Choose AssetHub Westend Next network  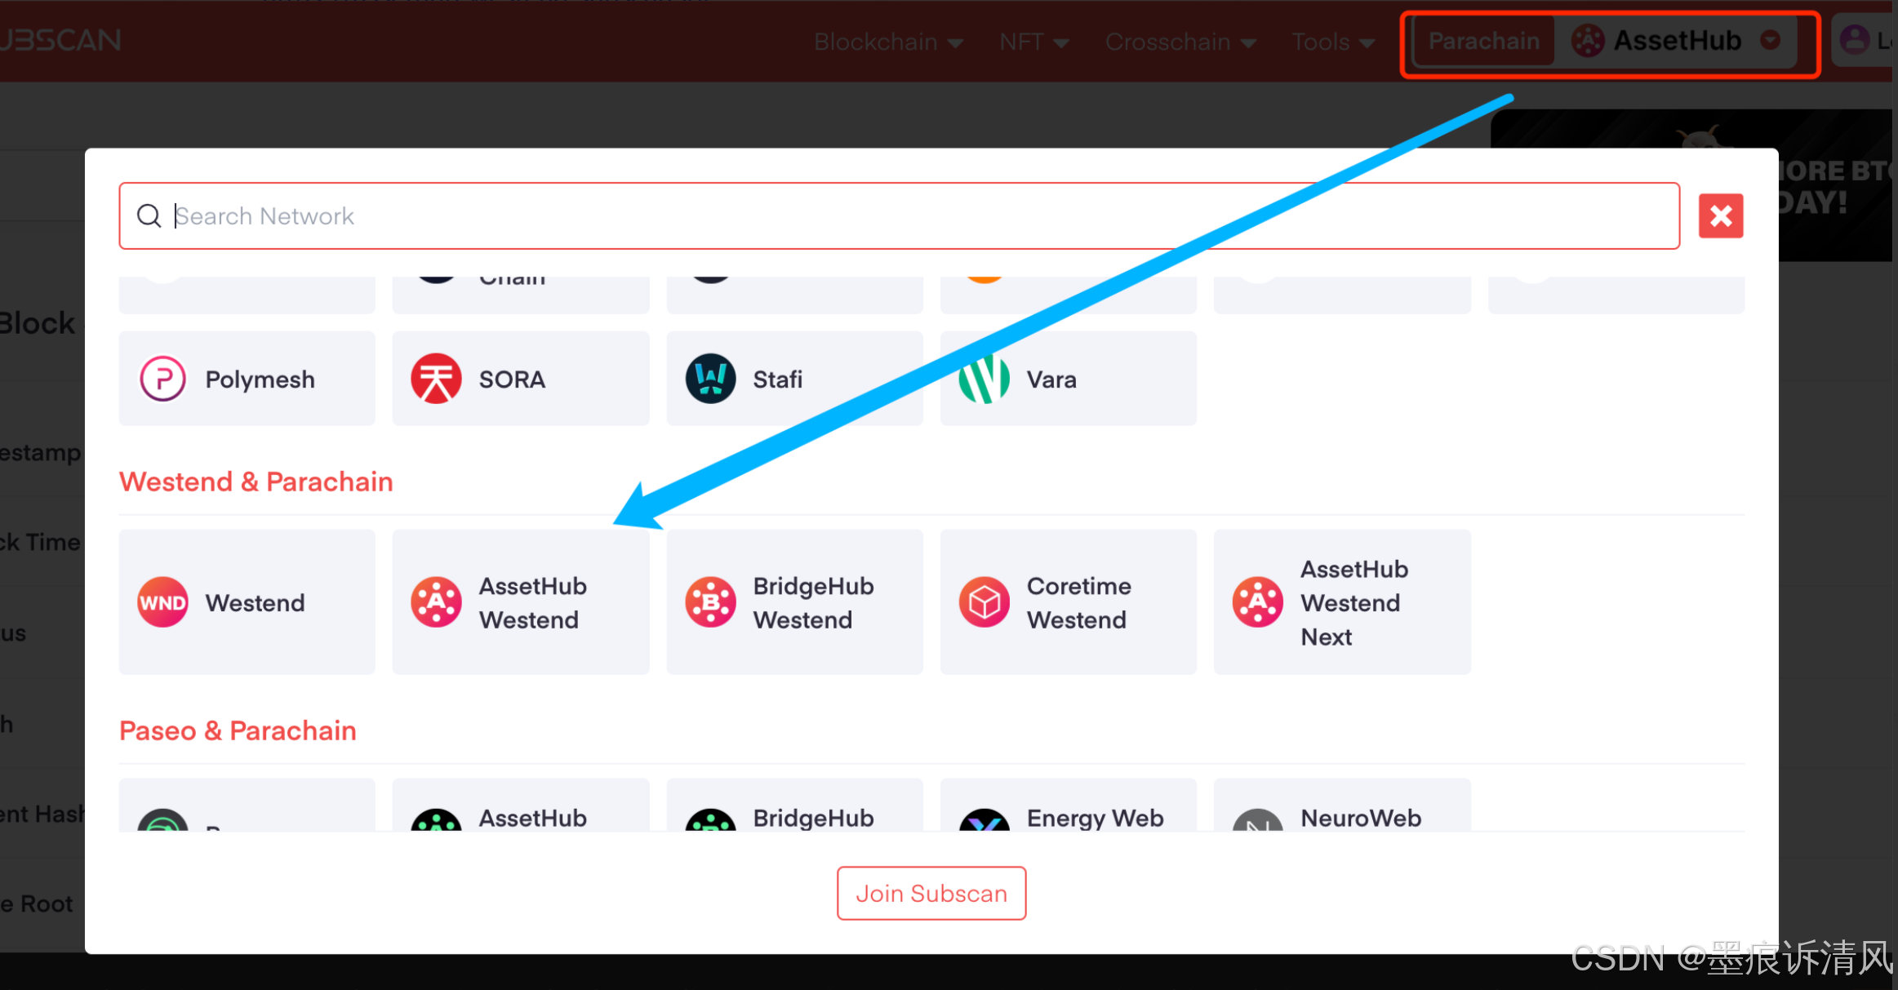pyautogui.click(x=1342, y=602)
